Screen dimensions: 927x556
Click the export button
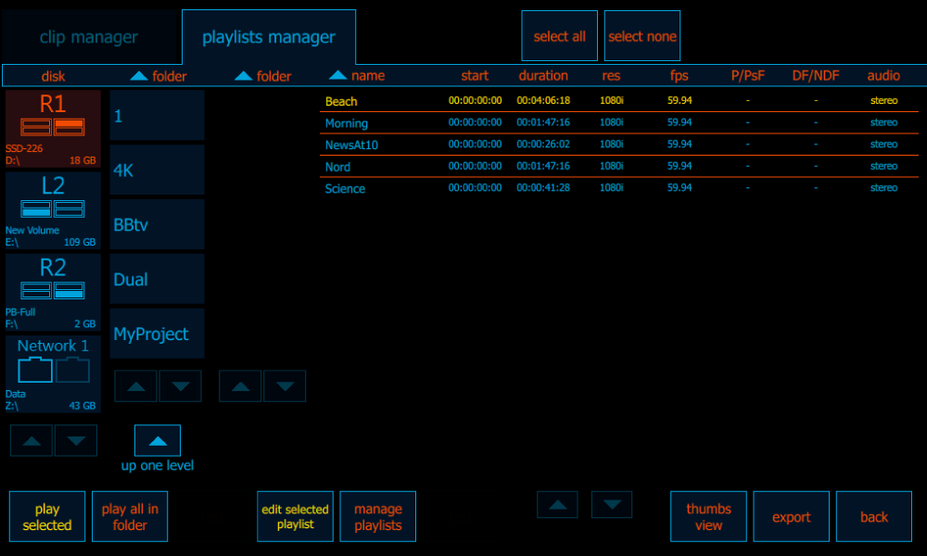click(x=791, y=516)
